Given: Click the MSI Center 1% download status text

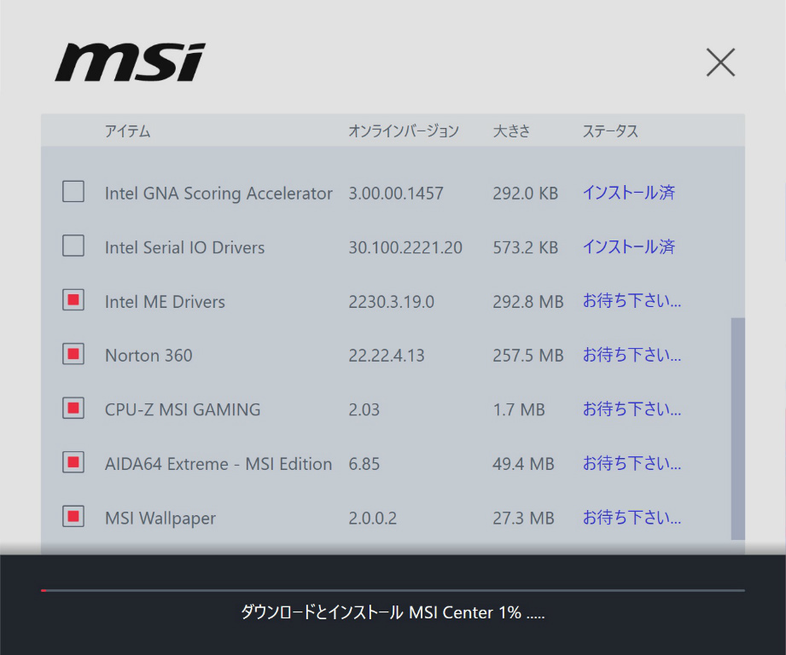Looking at the screenshot, I should click(x=393, y=612).
